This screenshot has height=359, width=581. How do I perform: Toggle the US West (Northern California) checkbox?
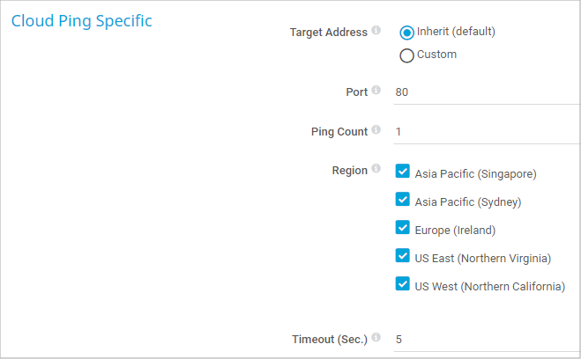(x=403, y=284)
